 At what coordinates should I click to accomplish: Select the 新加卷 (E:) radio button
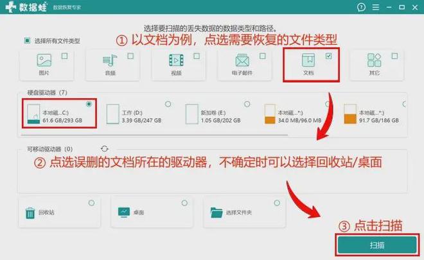click(x=247, y=104)
